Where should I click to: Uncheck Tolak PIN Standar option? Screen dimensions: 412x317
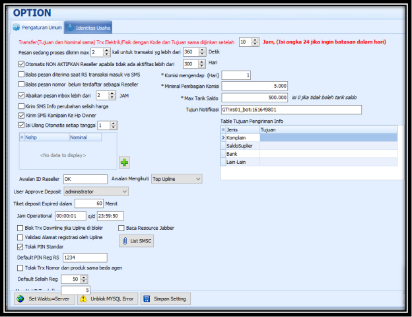20,246
